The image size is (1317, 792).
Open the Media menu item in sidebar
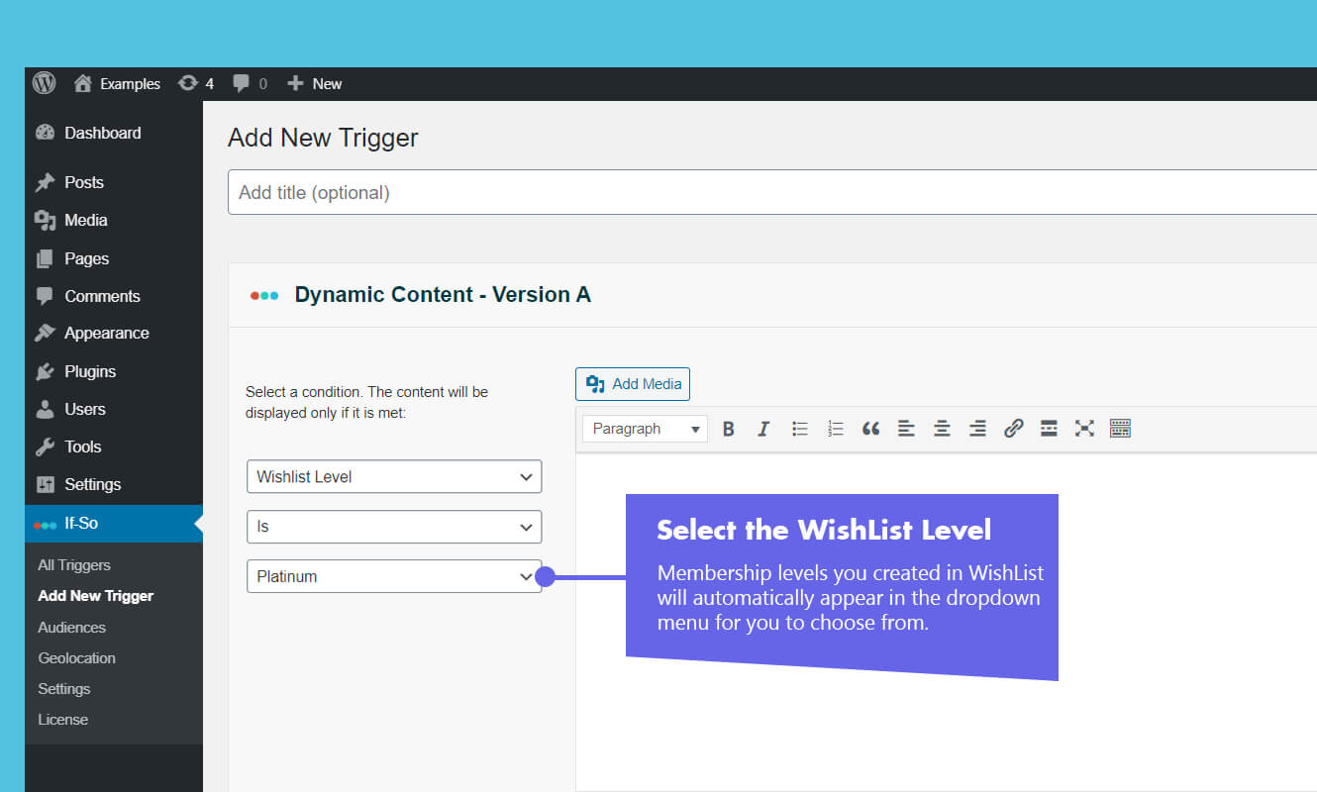tap(114, 220)
